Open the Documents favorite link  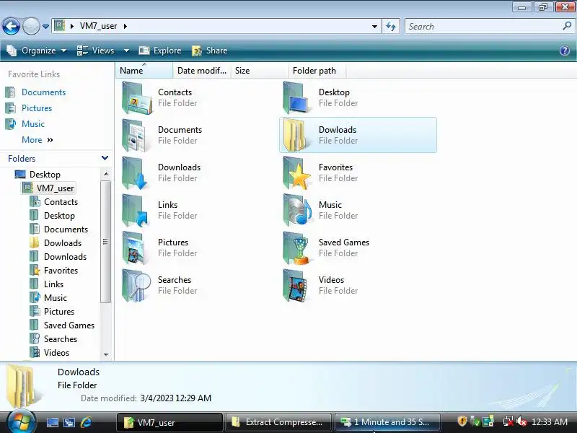[43, 92]
